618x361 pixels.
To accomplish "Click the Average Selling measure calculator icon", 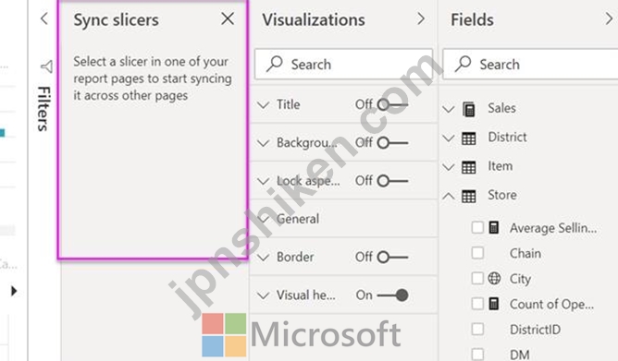I will tap(494, 227).
